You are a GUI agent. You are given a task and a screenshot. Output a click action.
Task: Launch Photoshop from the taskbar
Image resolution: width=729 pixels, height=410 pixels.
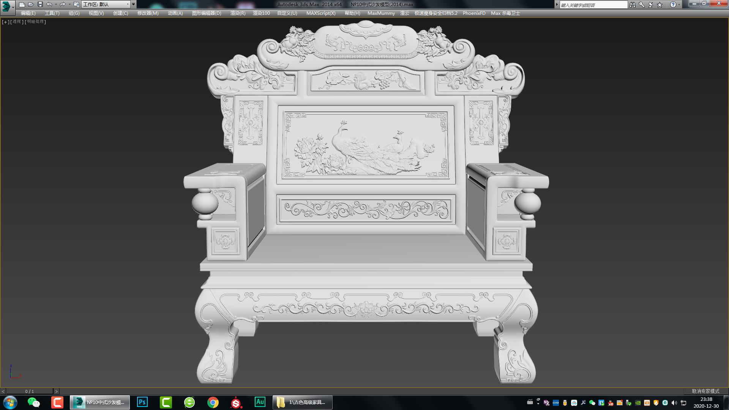click(142, 402)
